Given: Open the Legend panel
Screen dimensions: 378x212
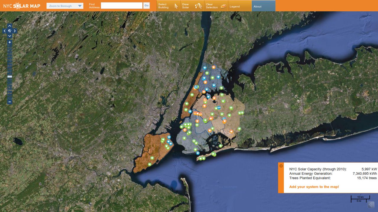Looking at the screenshot, I should tap(239, 6).
